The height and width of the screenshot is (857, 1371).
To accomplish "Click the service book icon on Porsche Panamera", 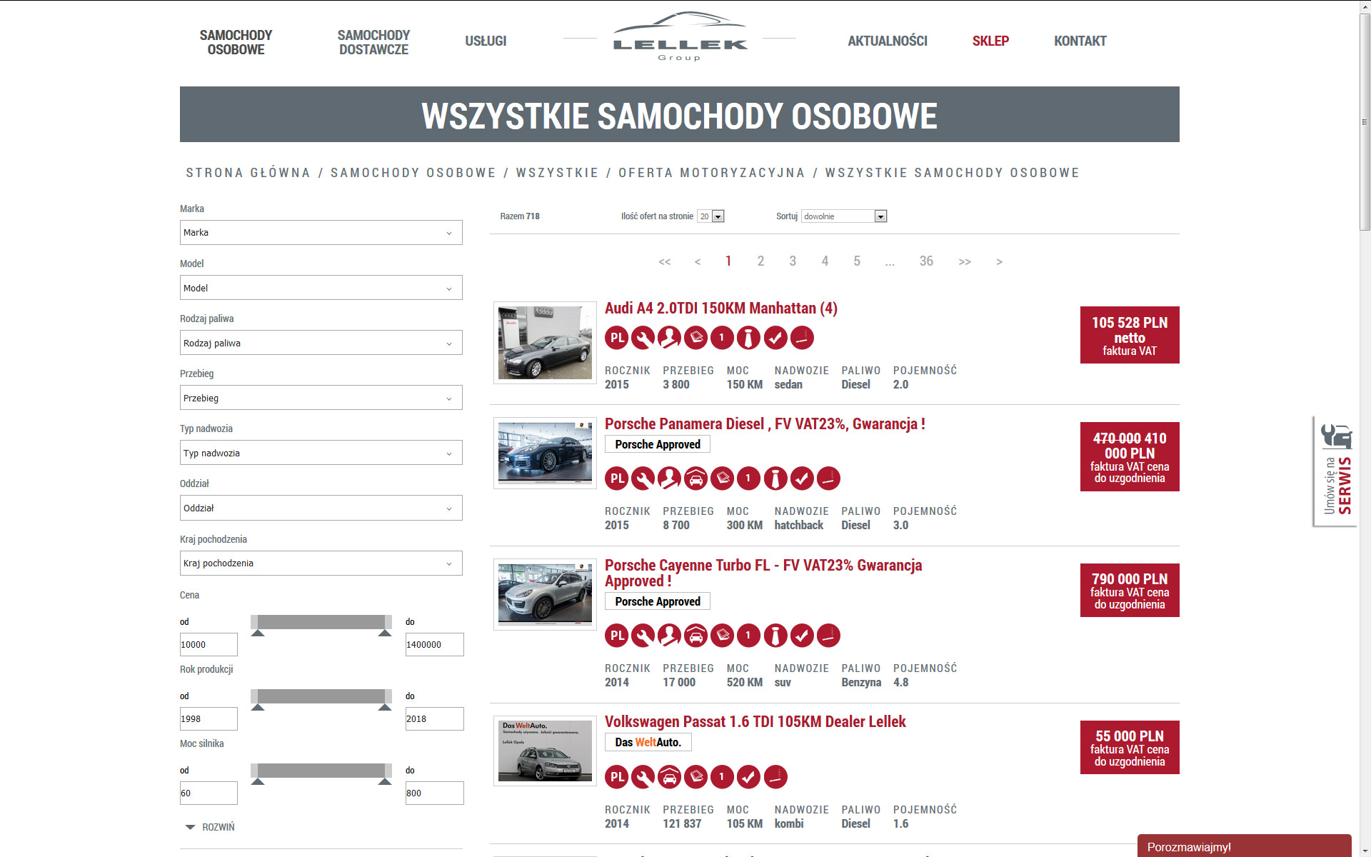I will pyautogui.click(x=722, y=478).
